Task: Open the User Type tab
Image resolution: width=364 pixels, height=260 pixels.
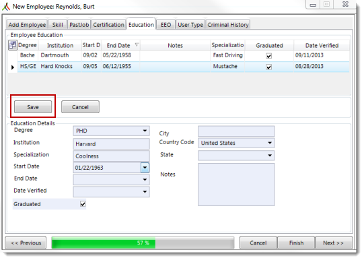Action: [190, 25]
